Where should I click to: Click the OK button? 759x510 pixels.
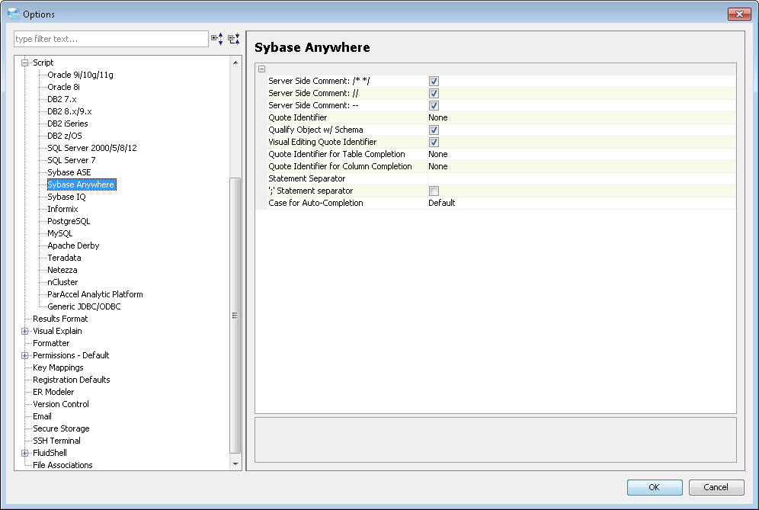pyautogui.click(x=655, y=487)
